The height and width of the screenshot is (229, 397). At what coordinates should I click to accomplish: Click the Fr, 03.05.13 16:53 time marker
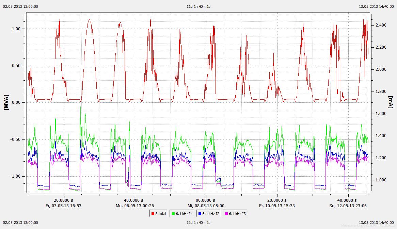[x=63, y=206]
